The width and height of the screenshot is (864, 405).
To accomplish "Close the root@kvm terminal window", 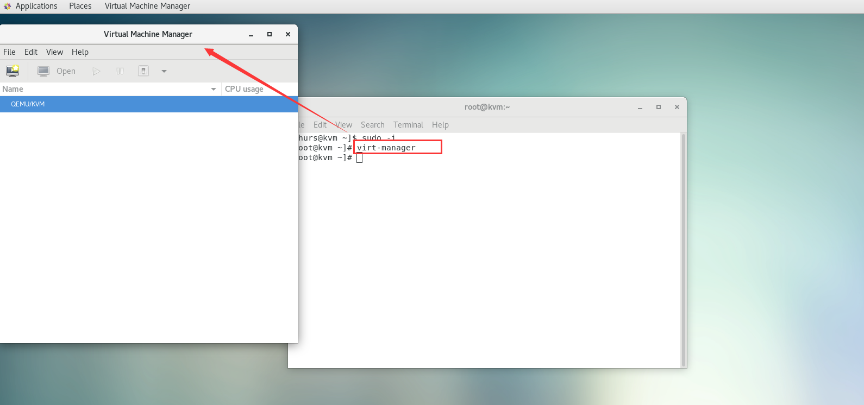I will pos(677,107).
